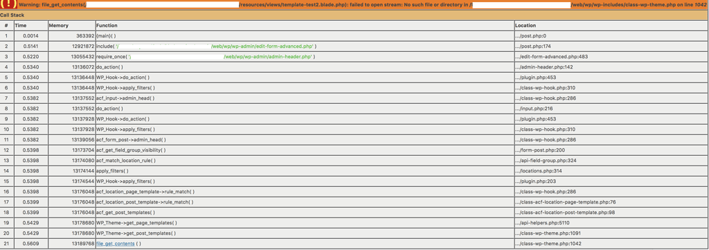Click memory value 13139056
The height and width of the screenshot is (250, 709).
[82, 140]
